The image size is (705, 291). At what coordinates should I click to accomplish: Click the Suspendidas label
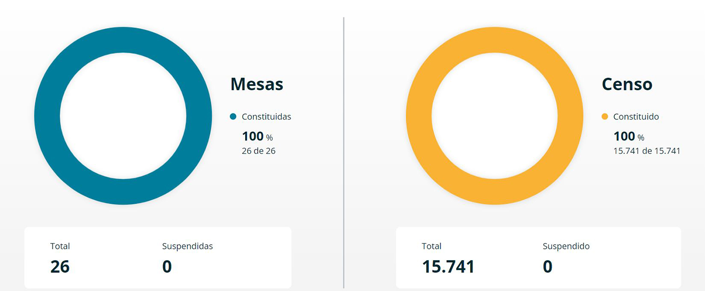187,246
